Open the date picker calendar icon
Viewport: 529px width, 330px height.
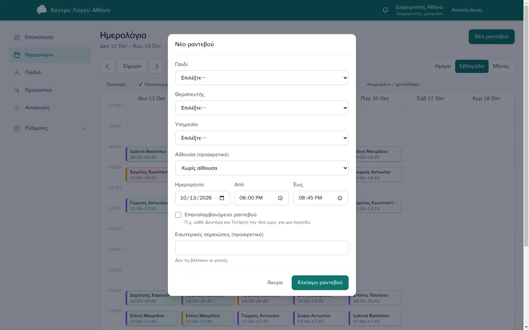(x=222, y=198)
